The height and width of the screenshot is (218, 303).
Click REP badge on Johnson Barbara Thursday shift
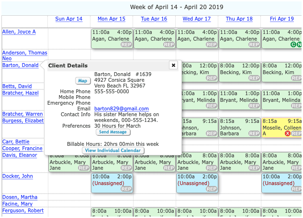point(254,133)
